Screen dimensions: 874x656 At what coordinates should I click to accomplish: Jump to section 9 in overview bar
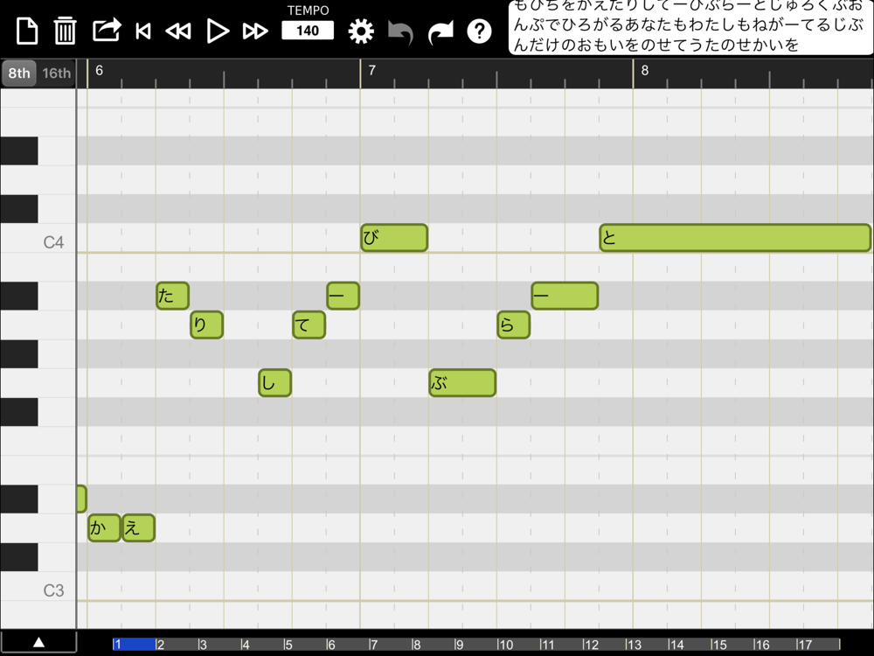(x=475, y=645)
